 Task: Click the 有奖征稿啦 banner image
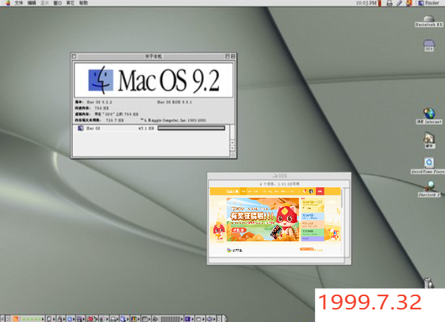click(x=263, y=220)
